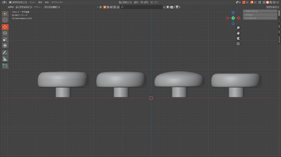Image resolution: width=281 pixels, height=157 pixels.
Task: Click the 'フロント・平行投影' view label
Action: 21,12
